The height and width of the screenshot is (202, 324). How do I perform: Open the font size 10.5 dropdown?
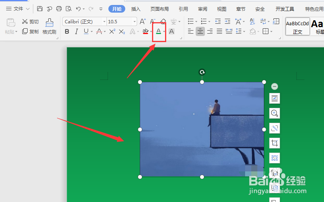point(134,21)
